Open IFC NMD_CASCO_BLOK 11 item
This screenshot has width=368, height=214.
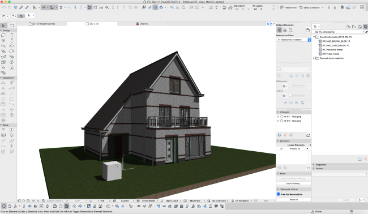coord(333,45)
